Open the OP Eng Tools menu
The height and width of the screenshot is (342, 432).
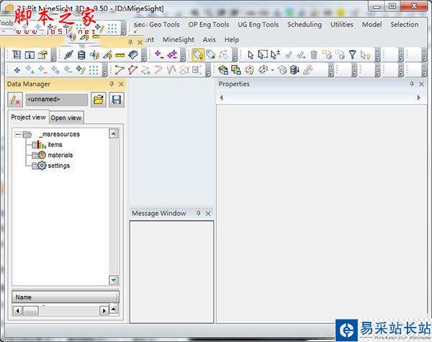209,24
